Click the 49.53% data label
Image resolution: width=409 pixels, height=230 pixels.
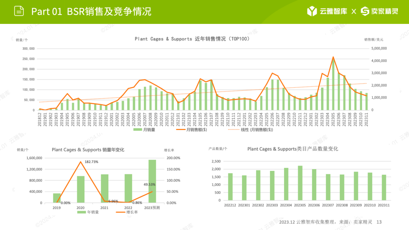point(150,185)
